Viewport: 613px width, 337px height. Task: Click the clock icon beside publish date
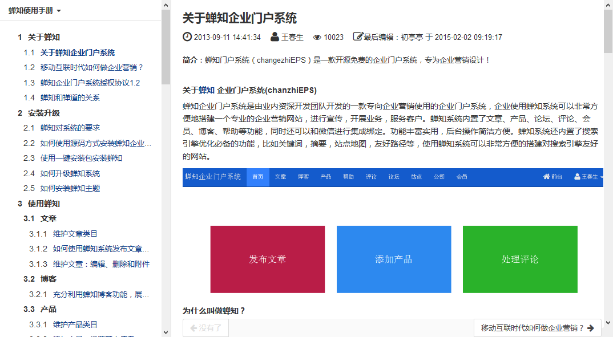click(187, 36)
